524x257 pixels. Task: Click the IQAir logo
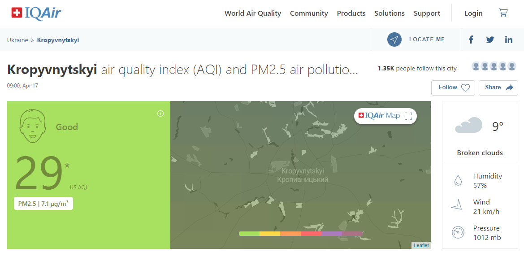[x=36, y=13]
